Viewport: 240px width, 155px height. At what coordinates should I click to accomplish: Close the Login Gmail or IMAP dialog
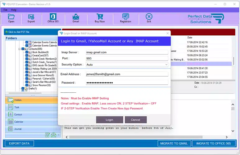tap(168, 33)
